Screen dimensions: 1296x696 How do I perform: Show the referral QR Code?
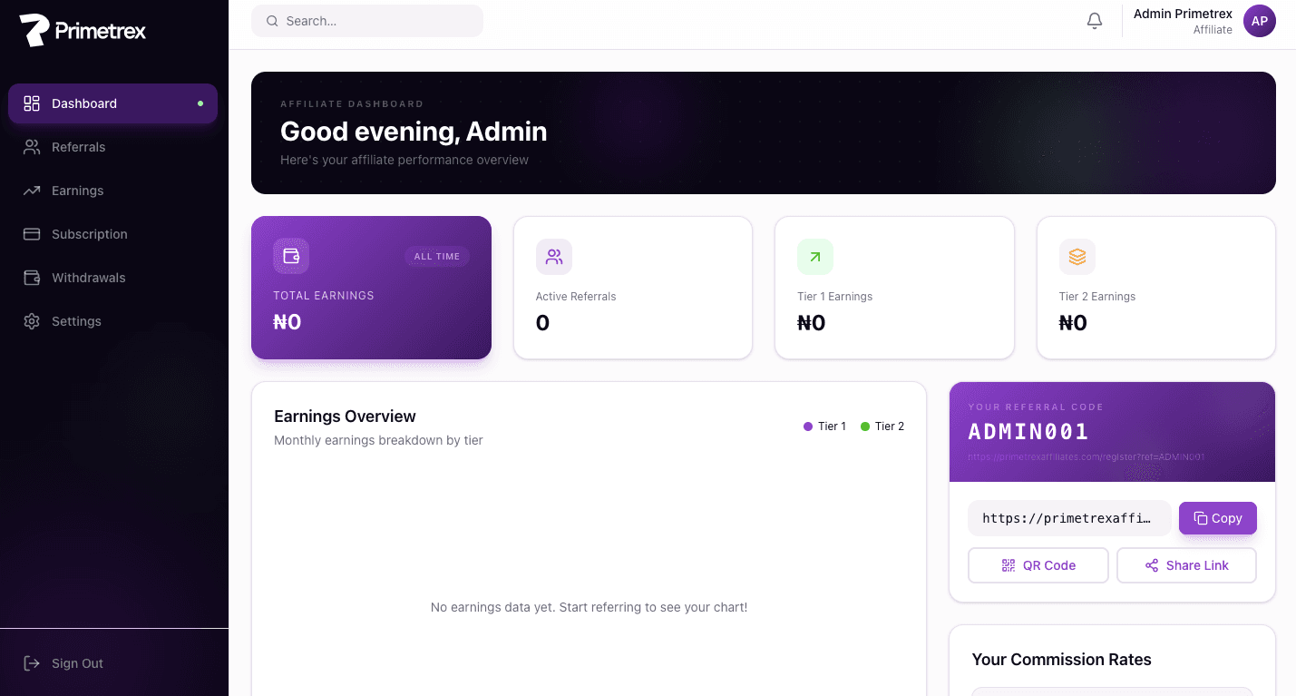(1038, 565)
